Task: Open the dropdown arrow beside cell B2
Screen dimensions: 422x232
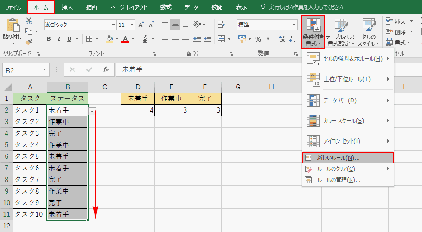Action: coord(92,111)
